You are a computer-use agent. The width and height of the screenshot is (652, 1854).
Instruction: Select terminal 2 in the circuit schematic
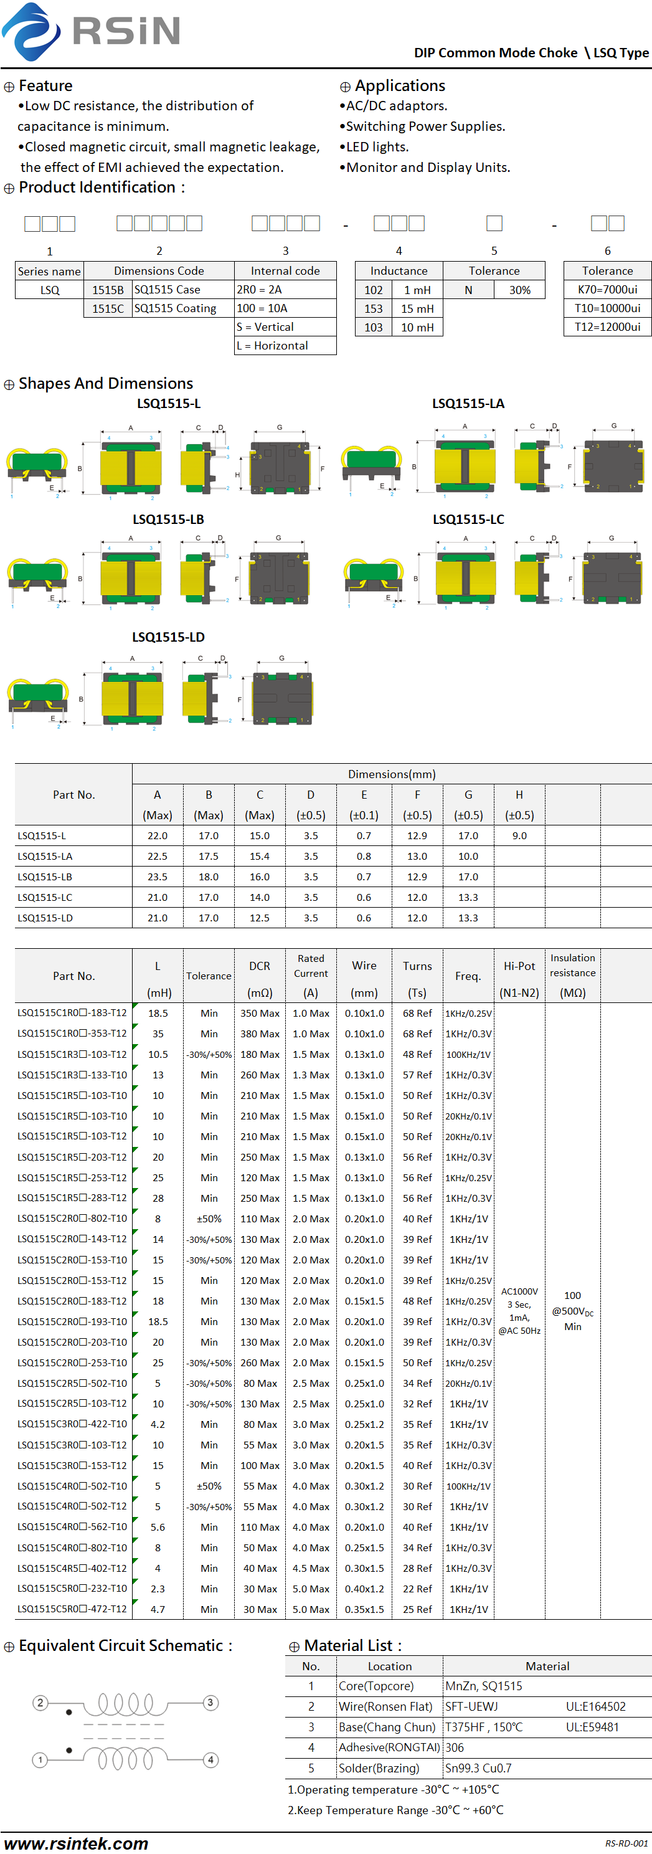pyautogui.click(x=40, y=1703)
